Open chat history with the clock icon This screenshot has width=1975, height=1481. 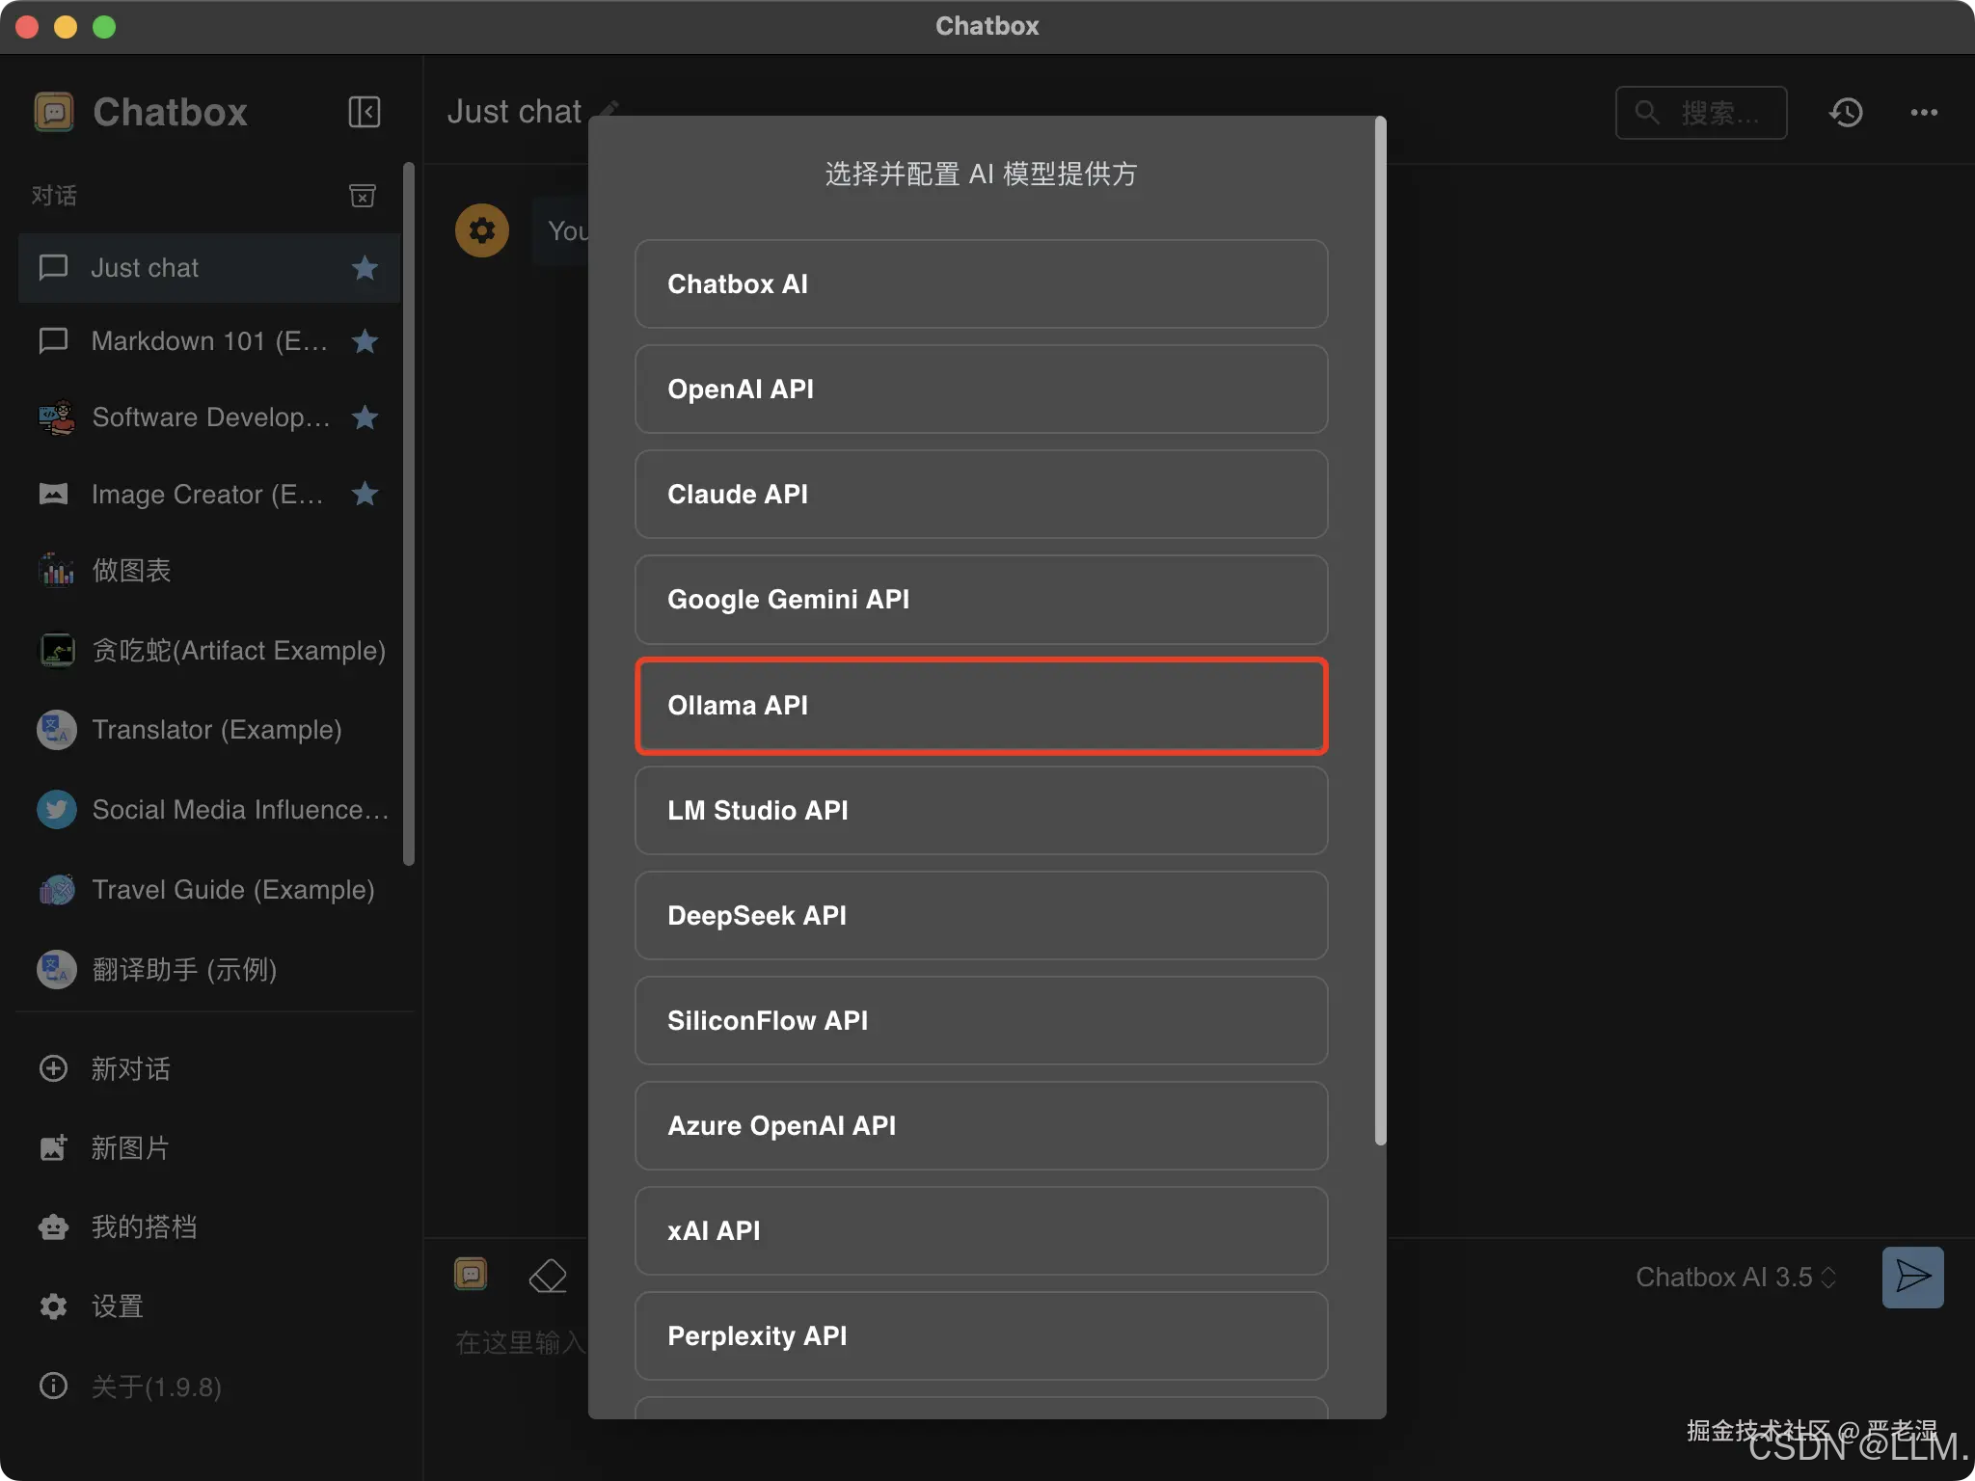click(x=1846, y=113)
